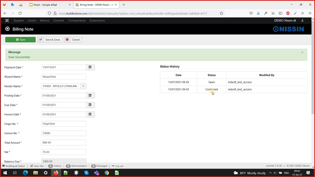Click the user account icon in admin bar
This screenshot has width=315, height=177.
pyautogui.click(x=302, y=21)
